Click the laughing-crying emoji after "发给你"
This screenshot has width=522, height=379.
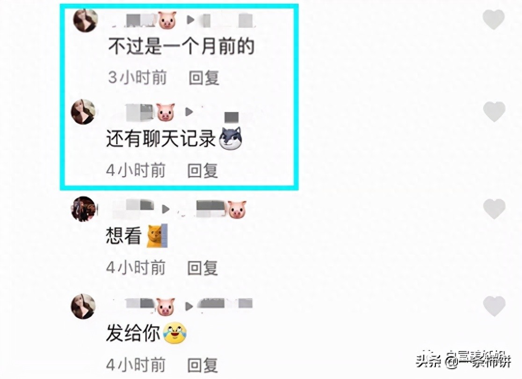[174, 333]
